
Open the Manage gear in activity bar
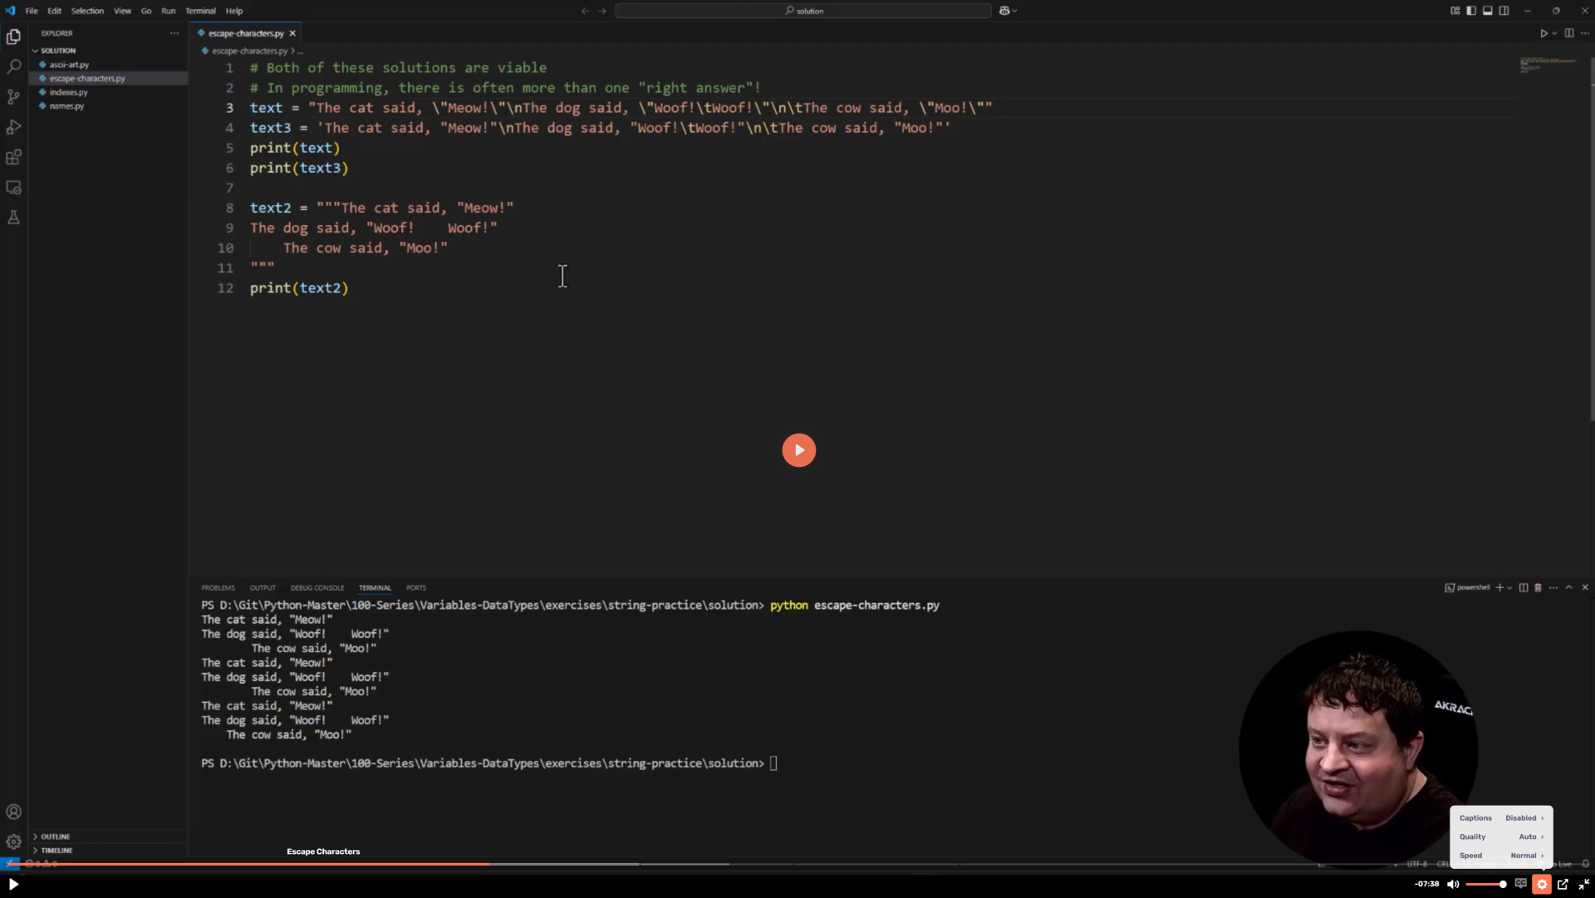tap(13, 842)
